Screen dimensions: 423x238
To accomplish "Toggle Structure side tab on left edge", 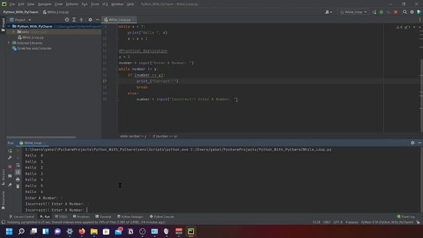I will [3, 177].
